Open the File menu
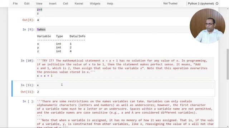Viewport: 229px width, 128px height. pyautogui.click(x=15, y=4)
